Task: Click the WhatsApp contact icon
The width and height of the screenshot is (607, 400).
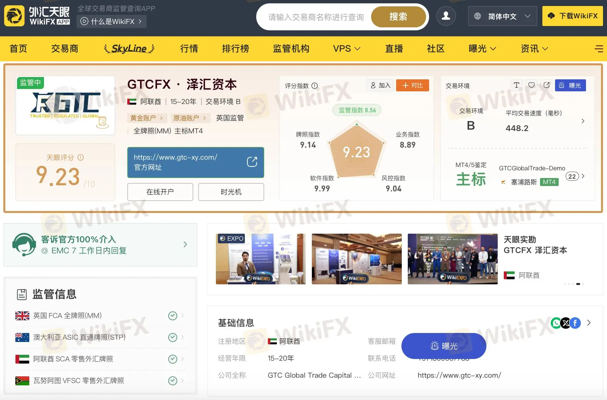Action: coord(556,323)
